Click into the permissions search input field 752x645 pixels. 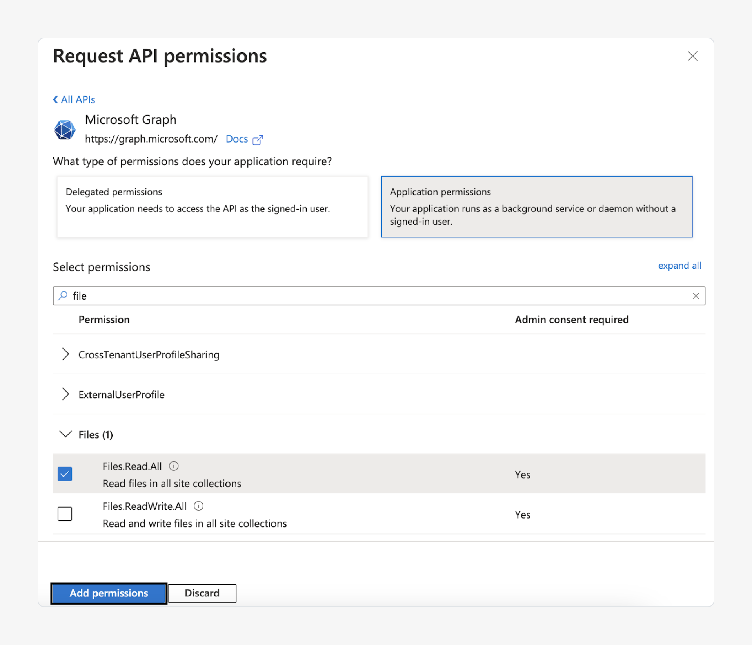(x=376, y=296)
